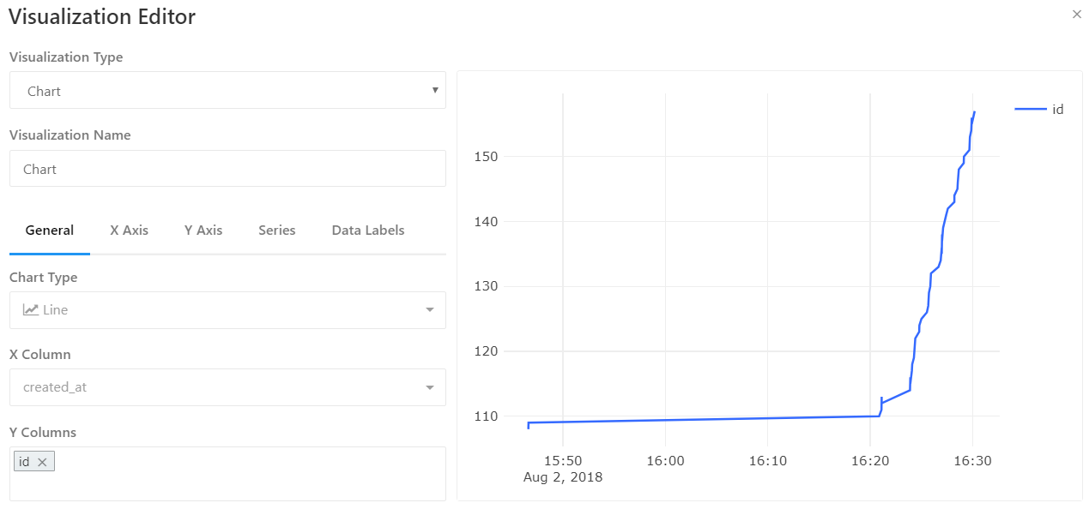
Task: Click the line chart icon in Chart Type
Action: click(31, 309)
